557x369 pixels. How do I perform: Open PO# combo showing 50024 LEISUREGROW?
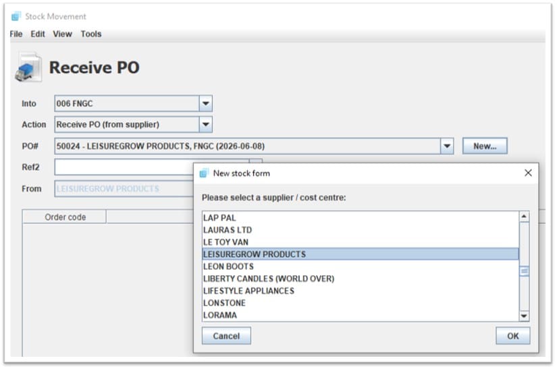tap(254, 146)
